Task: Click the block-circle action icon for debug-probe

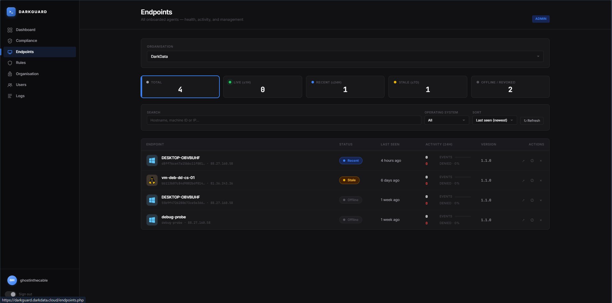Action: (x=532, y=220)
